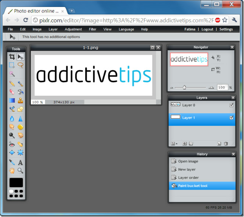The height and width of the screenshot is (217, 244).
Task: Select the Crop tool
Action: point(12,57)
